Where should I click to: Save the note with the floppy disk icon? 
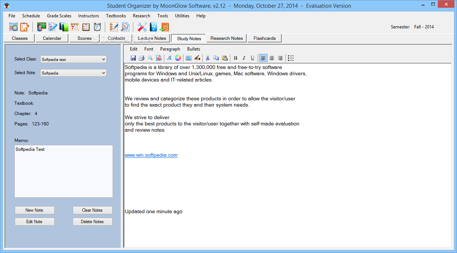click(x=133, y=58)
